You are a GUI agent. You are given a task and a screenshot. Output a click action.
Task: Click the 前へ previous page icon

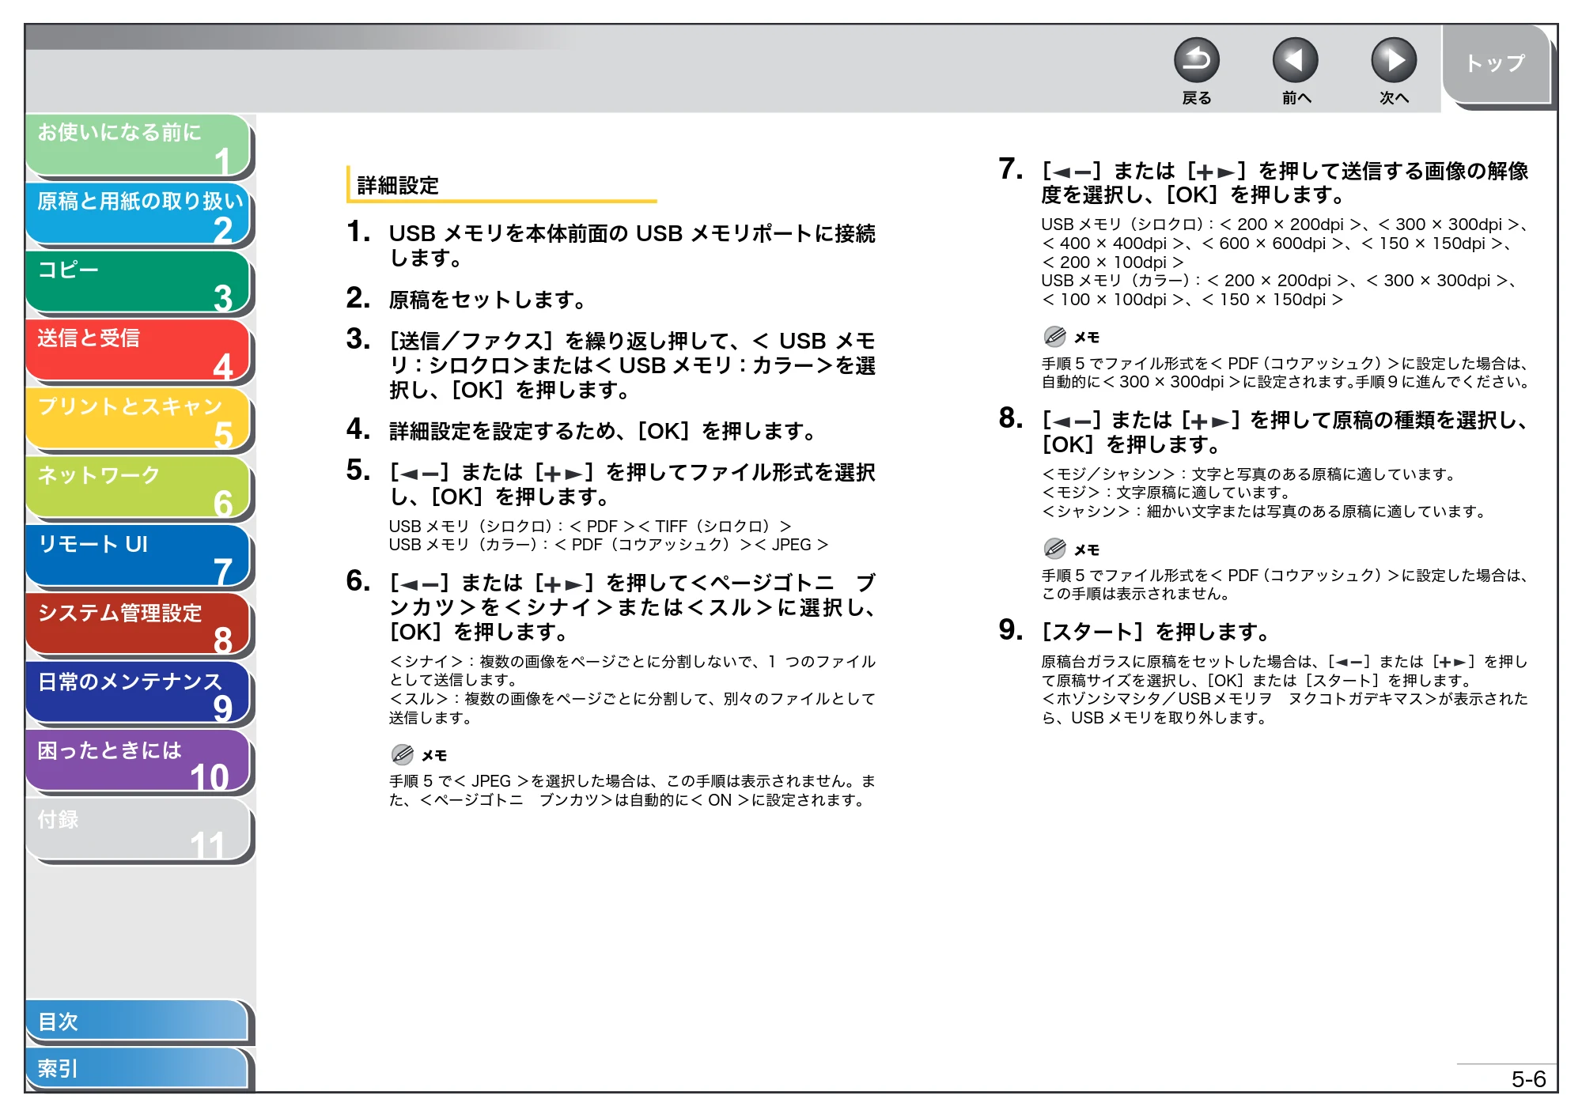[x=1295, y=60]
